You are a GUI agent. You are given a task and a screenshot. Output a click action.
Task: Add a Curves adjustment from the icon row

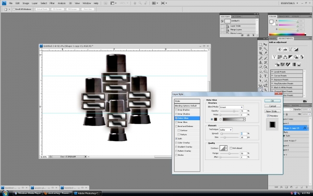[x=291, y=50]
